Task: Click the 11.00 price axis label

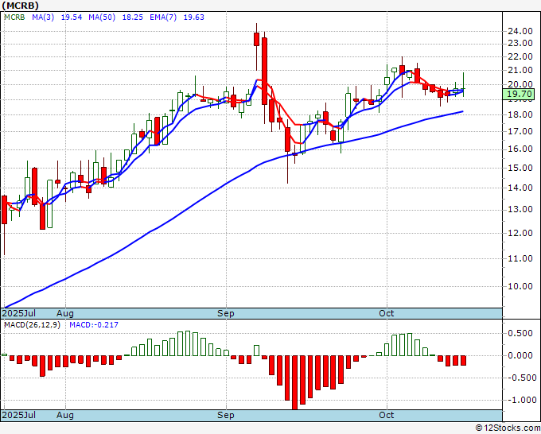Action: pyautogui.click(x=520, y=258)
